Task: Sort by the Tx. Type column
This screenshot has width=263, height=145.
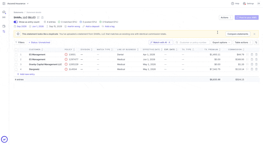Action: pos(188,50)
